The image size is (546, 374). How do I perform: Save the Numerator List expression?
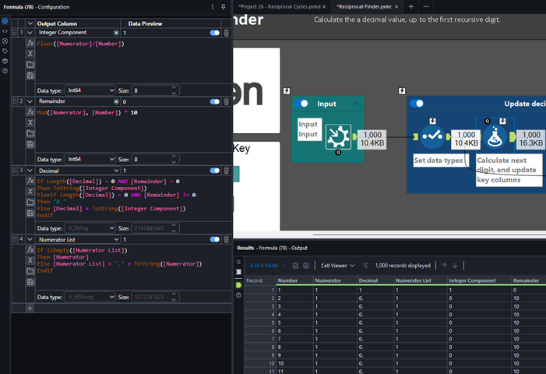click(x=30, y=282)
